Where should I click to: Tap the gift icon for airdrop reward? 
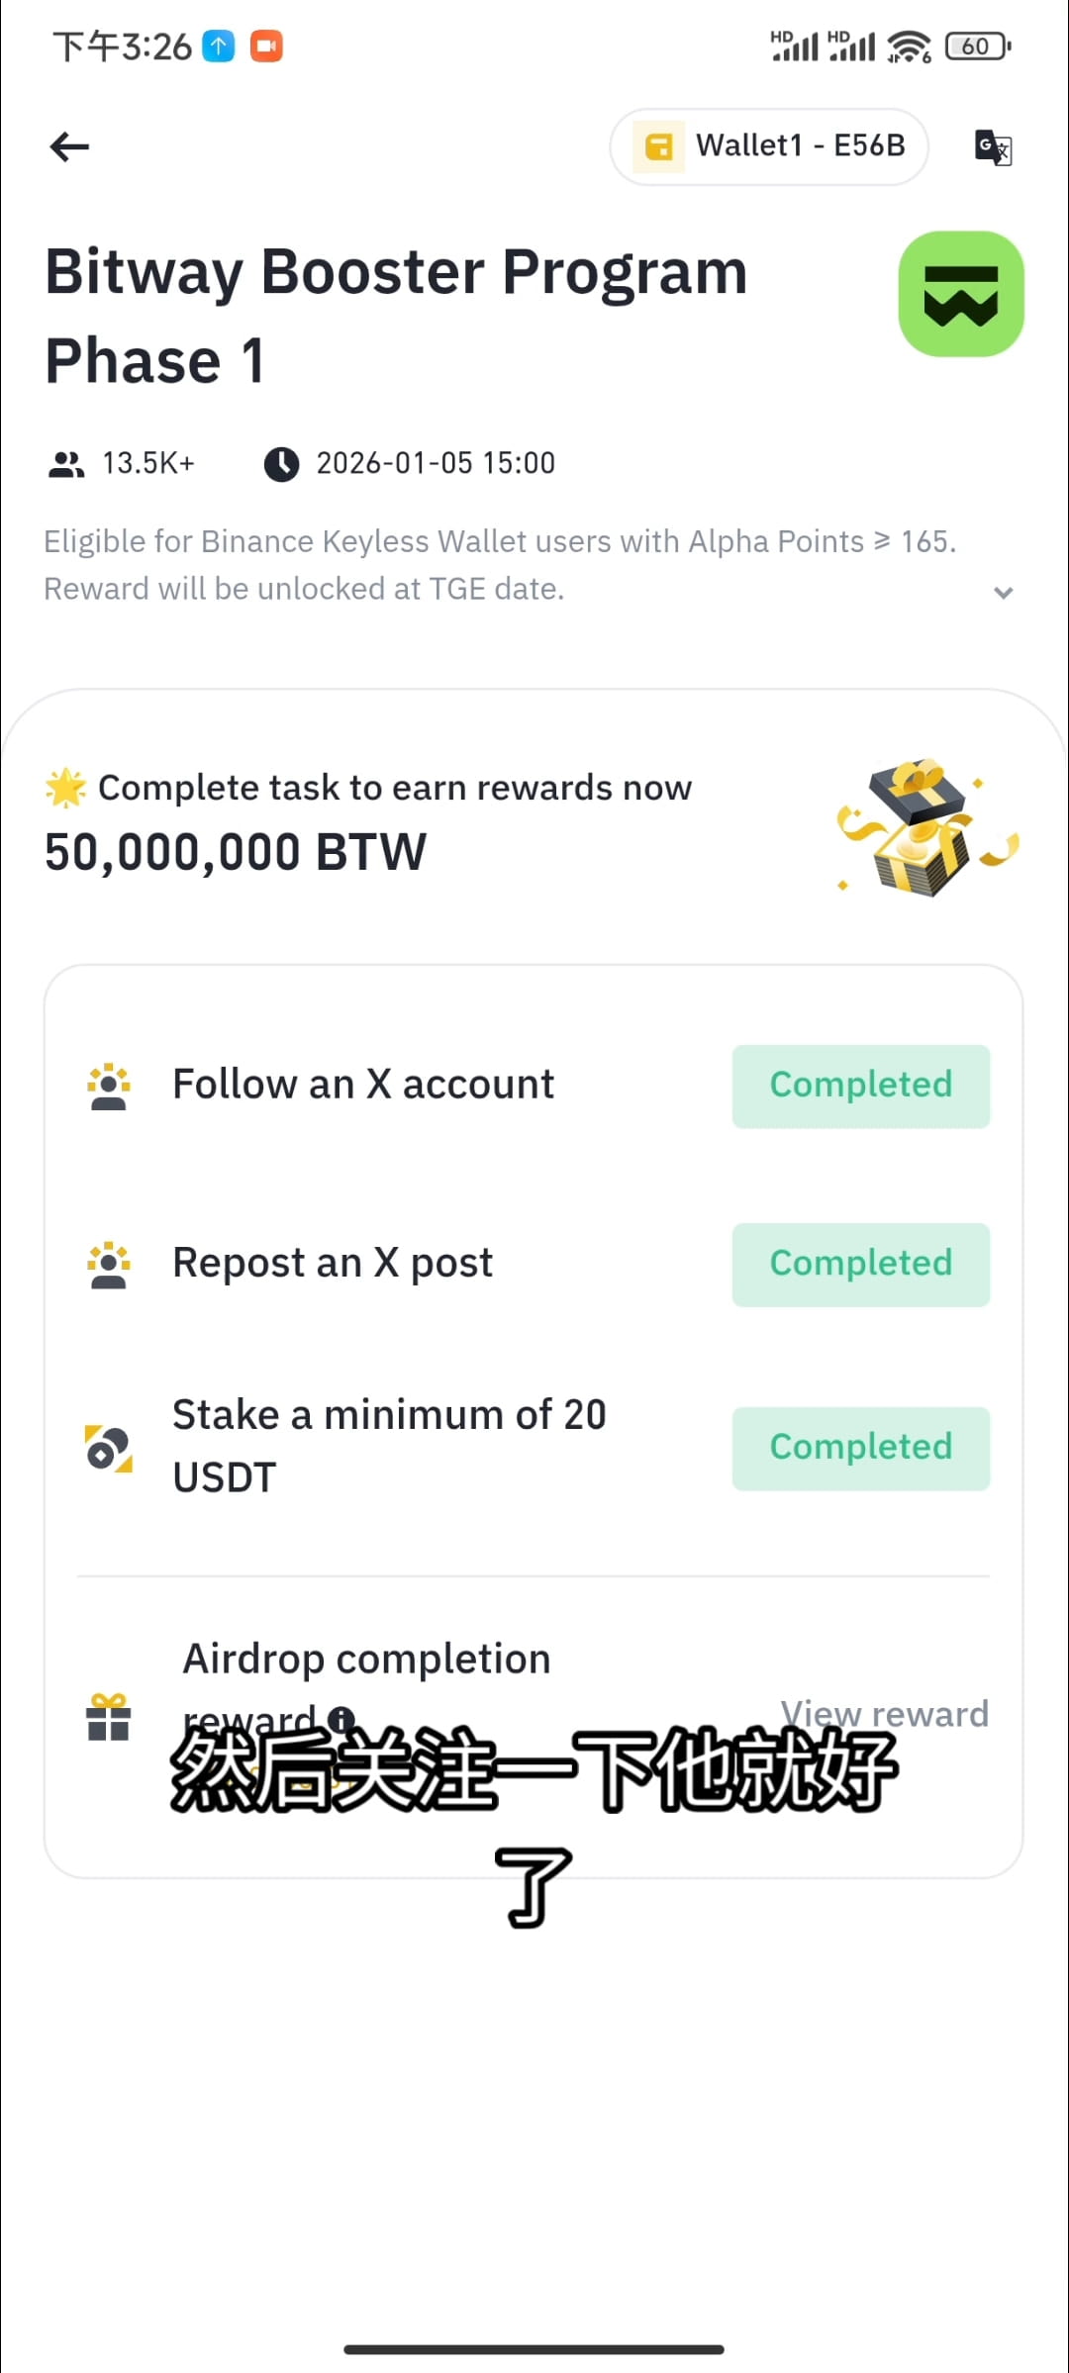tap(108, 1716)
